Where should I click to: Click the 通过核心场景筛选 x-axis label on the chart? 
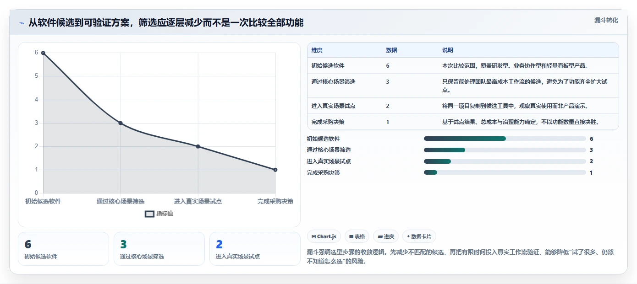pyautogui.click(x=121, y=201)
